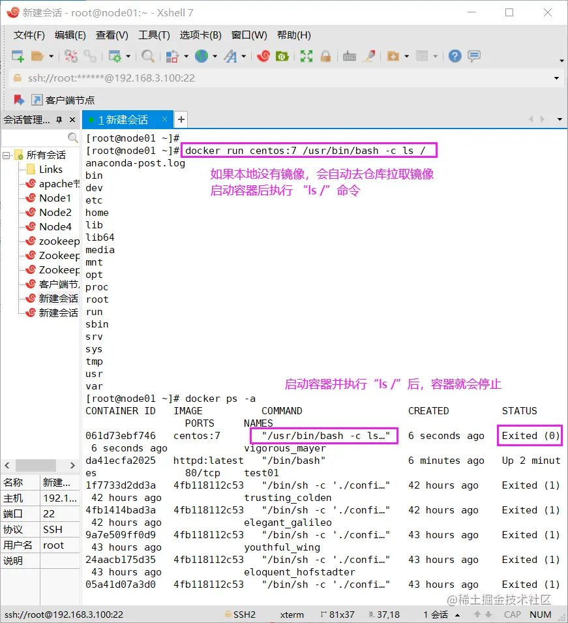This screenshot has width=568, height=623.
Task: Click the globe encoding icon
Action: point(202,56)
